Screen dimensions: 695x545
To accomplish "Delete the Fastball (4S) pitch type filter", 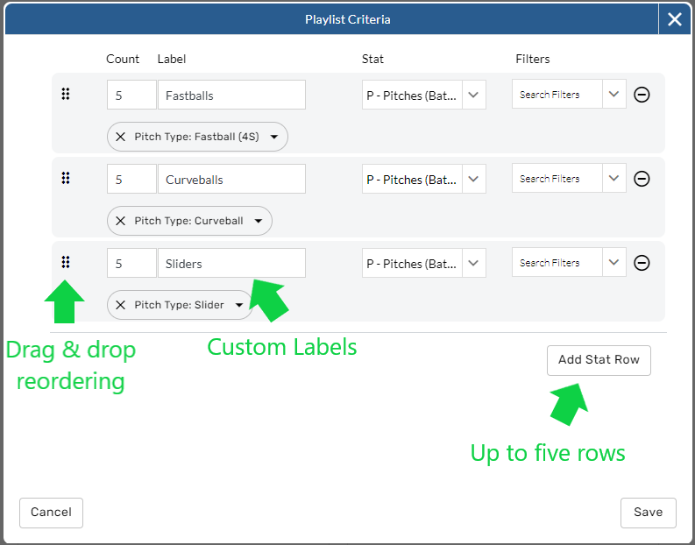I will tap(121, 137).
